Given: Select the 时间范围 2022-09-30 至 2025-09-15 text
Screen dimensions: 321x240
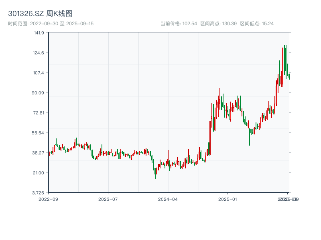Looking at the screenshot, I should (51, 24).
